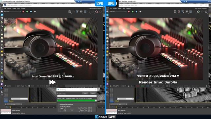Click 'New version available' in GPU window
The image size is (211, 119).
click(x=201, y=8)
